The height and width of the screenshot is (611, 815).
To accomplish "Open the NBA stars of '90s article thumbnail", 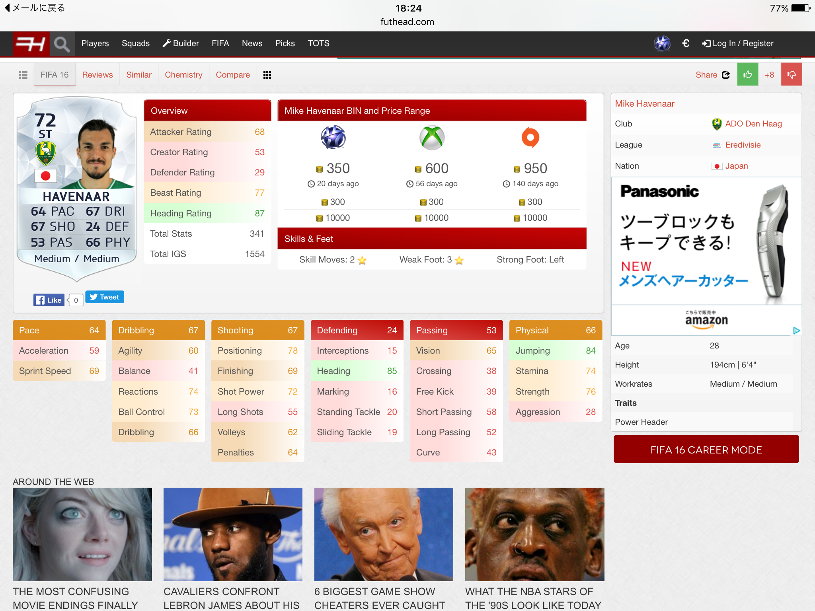I will click(x=534, y=534).
